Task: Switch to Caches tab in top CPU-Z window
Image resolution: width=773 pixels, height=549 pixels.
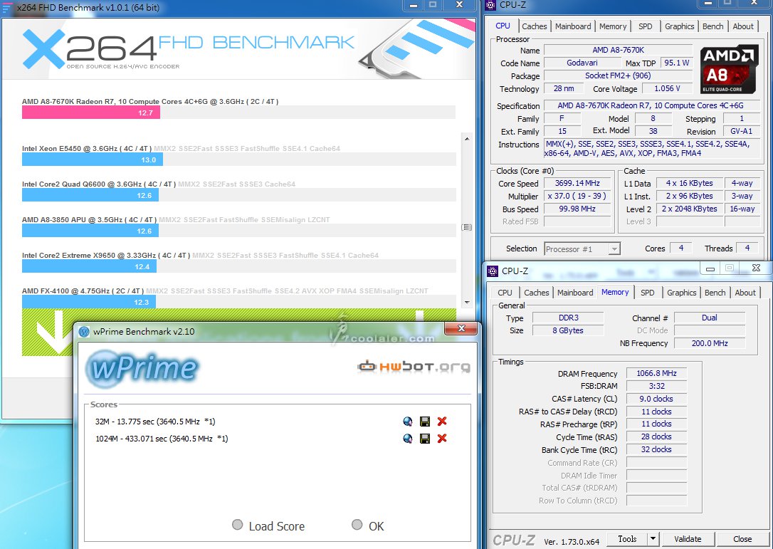Action: pos(534,26)
